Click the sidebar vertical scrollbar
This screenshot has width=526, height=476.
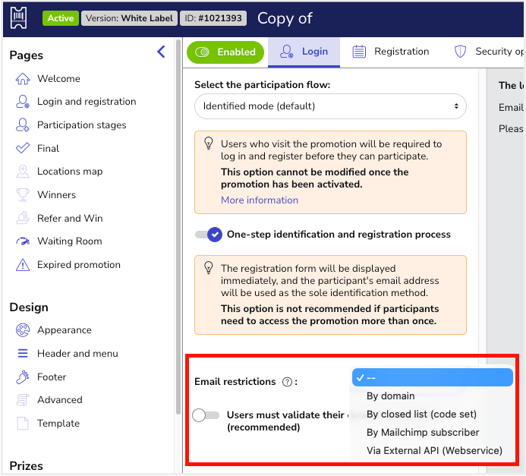(178, 226)
